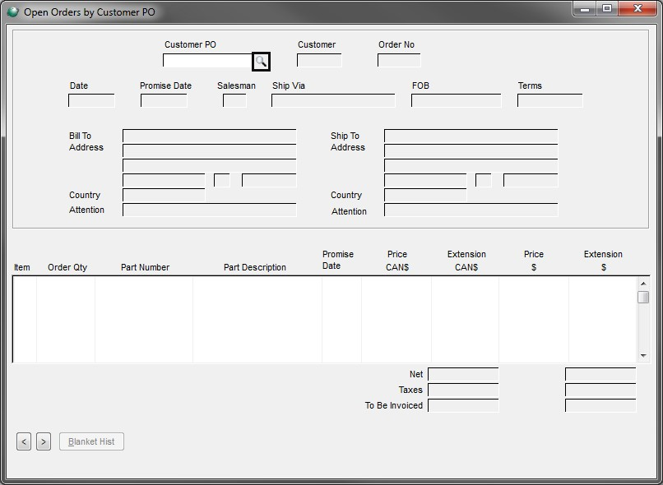Screen dimensions: 663x485
Task: Click the To Be Invoiced CAN$ field
Action: click(x=463, y=405)
